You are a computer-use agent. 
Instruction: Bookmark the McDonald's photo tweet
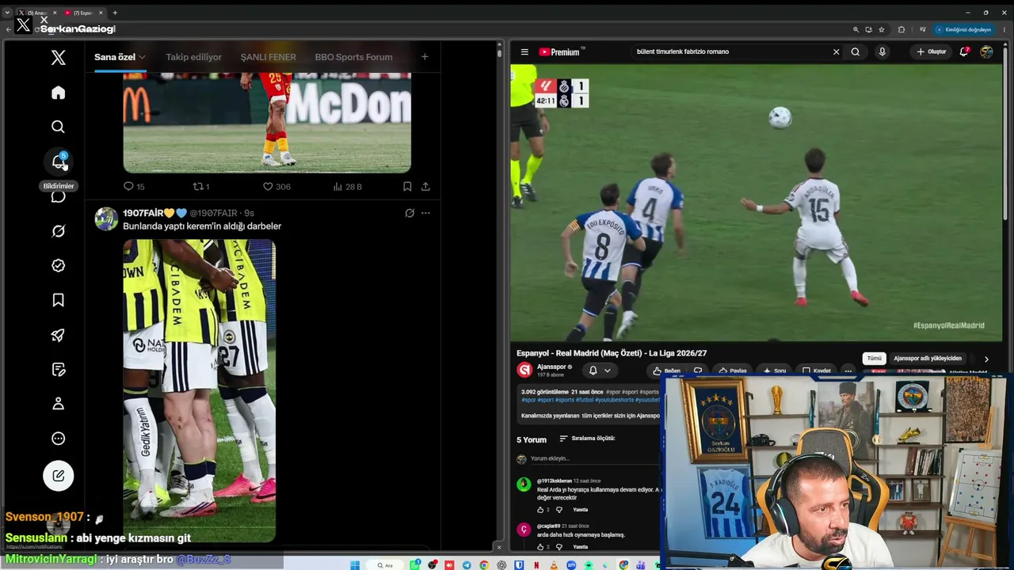click(407, 187)
